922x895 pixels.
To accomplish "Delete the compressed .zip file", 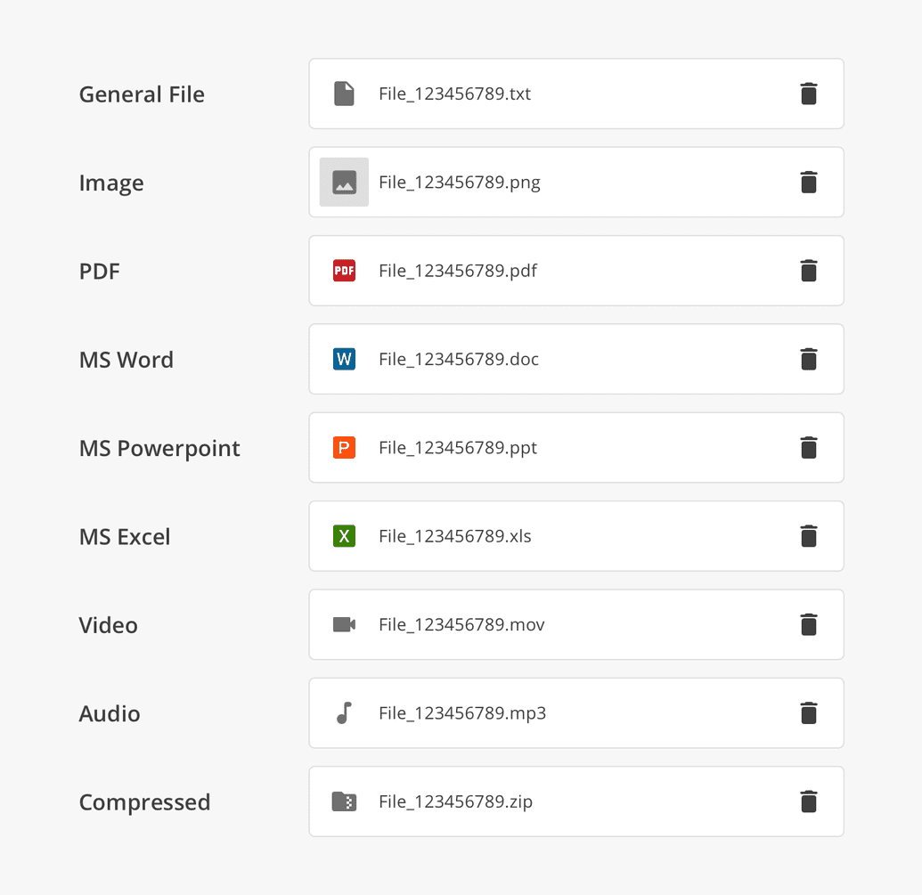I will pyautogui.click(x=809, y=801).
